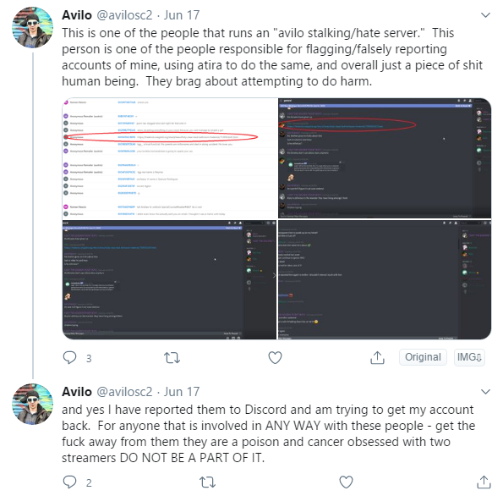
Task: Open the top-right Discord chat screenshot
Action: tap(385, 158)
